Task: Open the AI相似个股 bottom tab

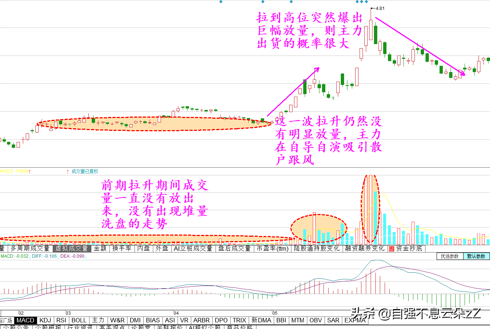Action: coord(205,327)
